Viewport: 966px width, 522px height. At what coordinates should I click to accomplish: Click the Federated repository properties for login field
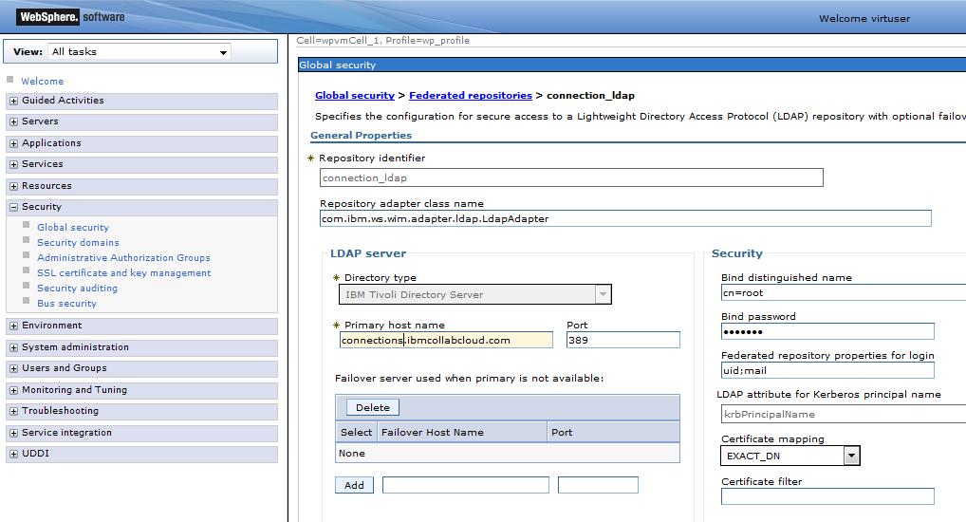click(x=827, y=370)
